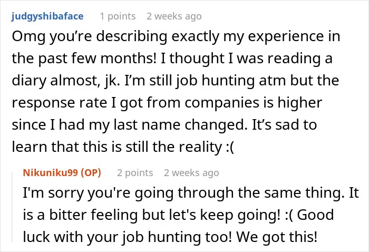Screen dimensions: 369x252
Task: Click the "2 points" score on the reply
Action: coord(135,173)
